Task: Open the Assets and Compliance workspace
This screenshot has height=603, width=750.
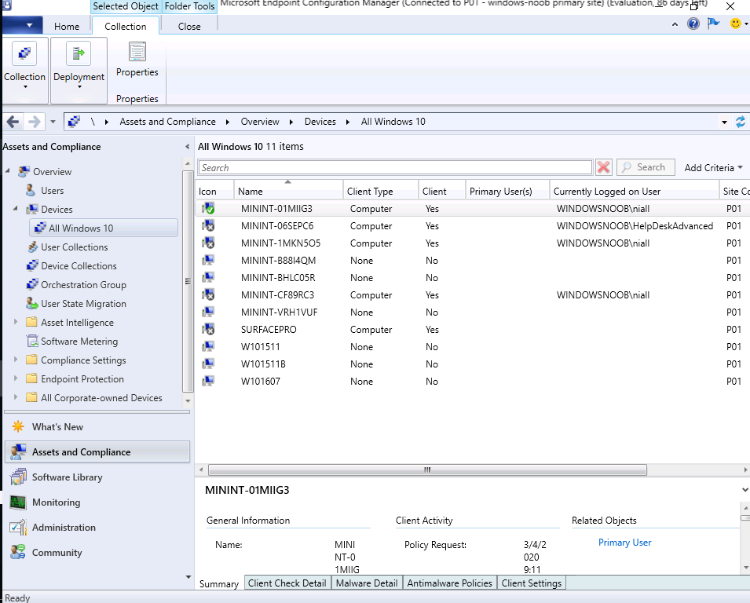Action: 97,452
